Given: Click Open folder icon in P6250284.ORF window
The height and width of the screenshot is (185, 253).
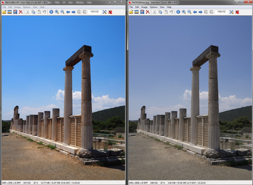Looking at the screenshot, I should [x=4, y=12].
